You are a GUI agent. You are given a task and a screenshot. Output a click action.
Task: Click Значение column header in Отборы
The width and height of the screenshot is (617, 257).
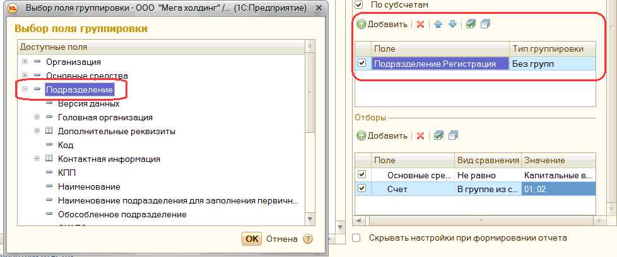558,161
